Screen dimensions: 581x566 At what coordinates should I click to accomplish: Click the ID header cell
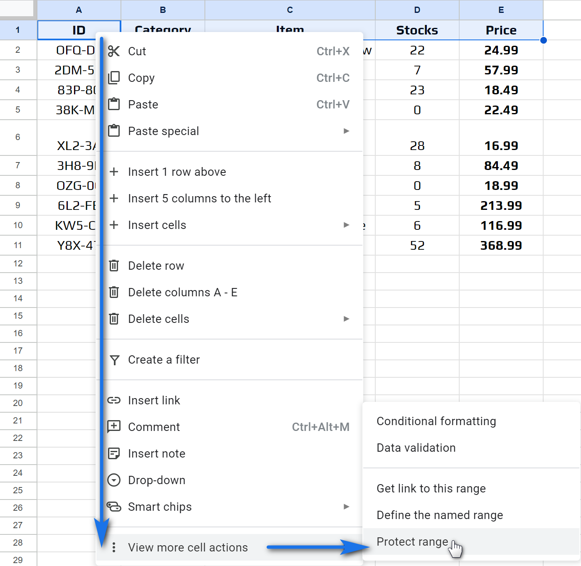[79, 30]
